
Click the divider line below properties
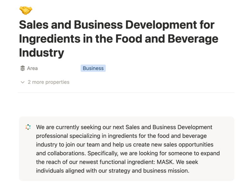coord(126,93)
